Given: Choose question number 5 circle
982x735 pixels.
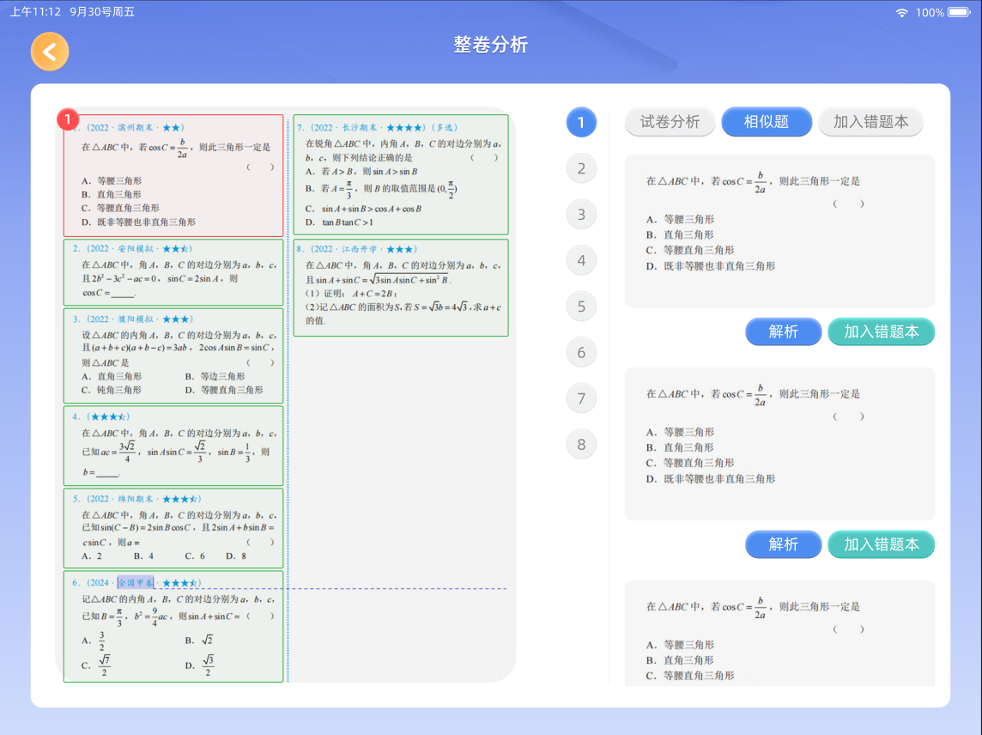Looking at the screenshot, I should click(581, 307).
